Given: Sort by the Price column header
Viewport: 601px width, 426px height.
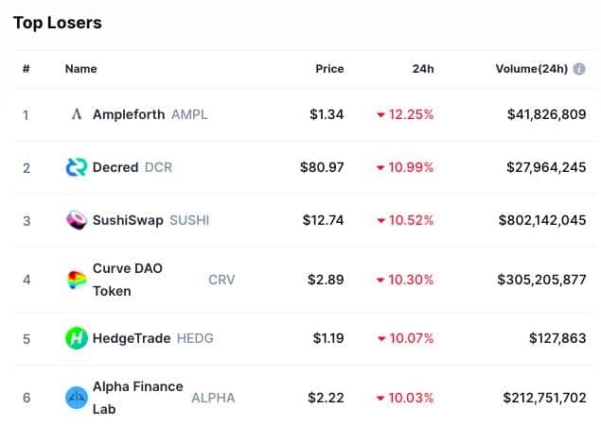Looking at the screenshot, I should [x=329, y=69].
